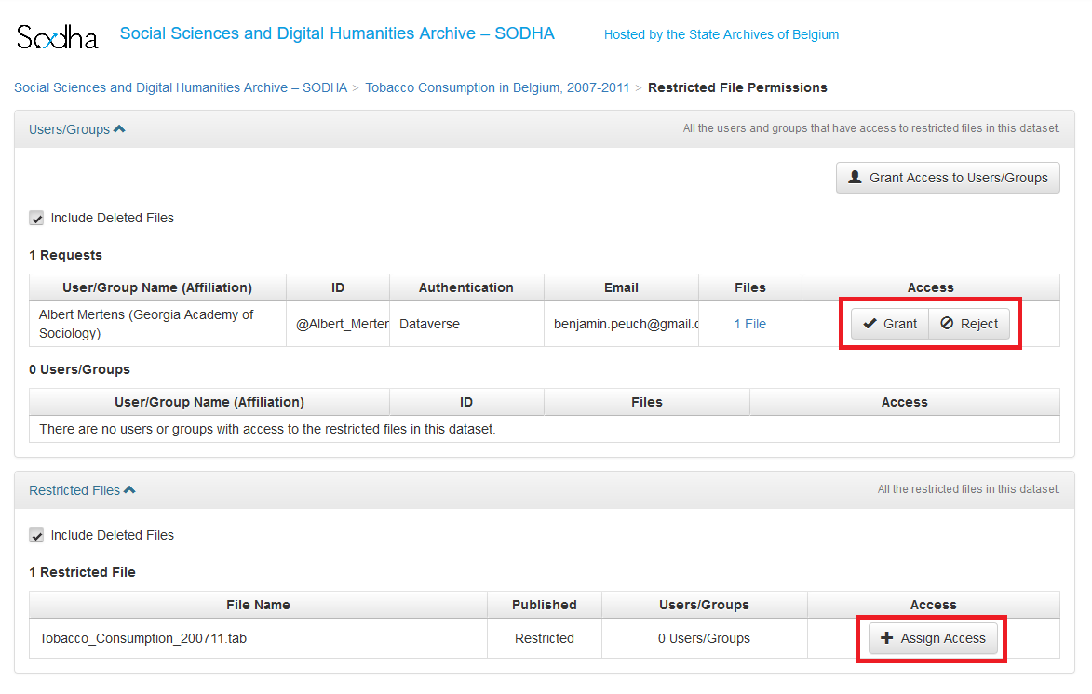The height and width of the screenshot is (694, 1092).
Task: Click the File Name column header
Action: coord(259,605)
